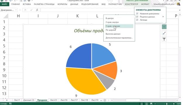Click the horizontal scrollbar left arrow
187x105 pixels.
pos(112,100)
